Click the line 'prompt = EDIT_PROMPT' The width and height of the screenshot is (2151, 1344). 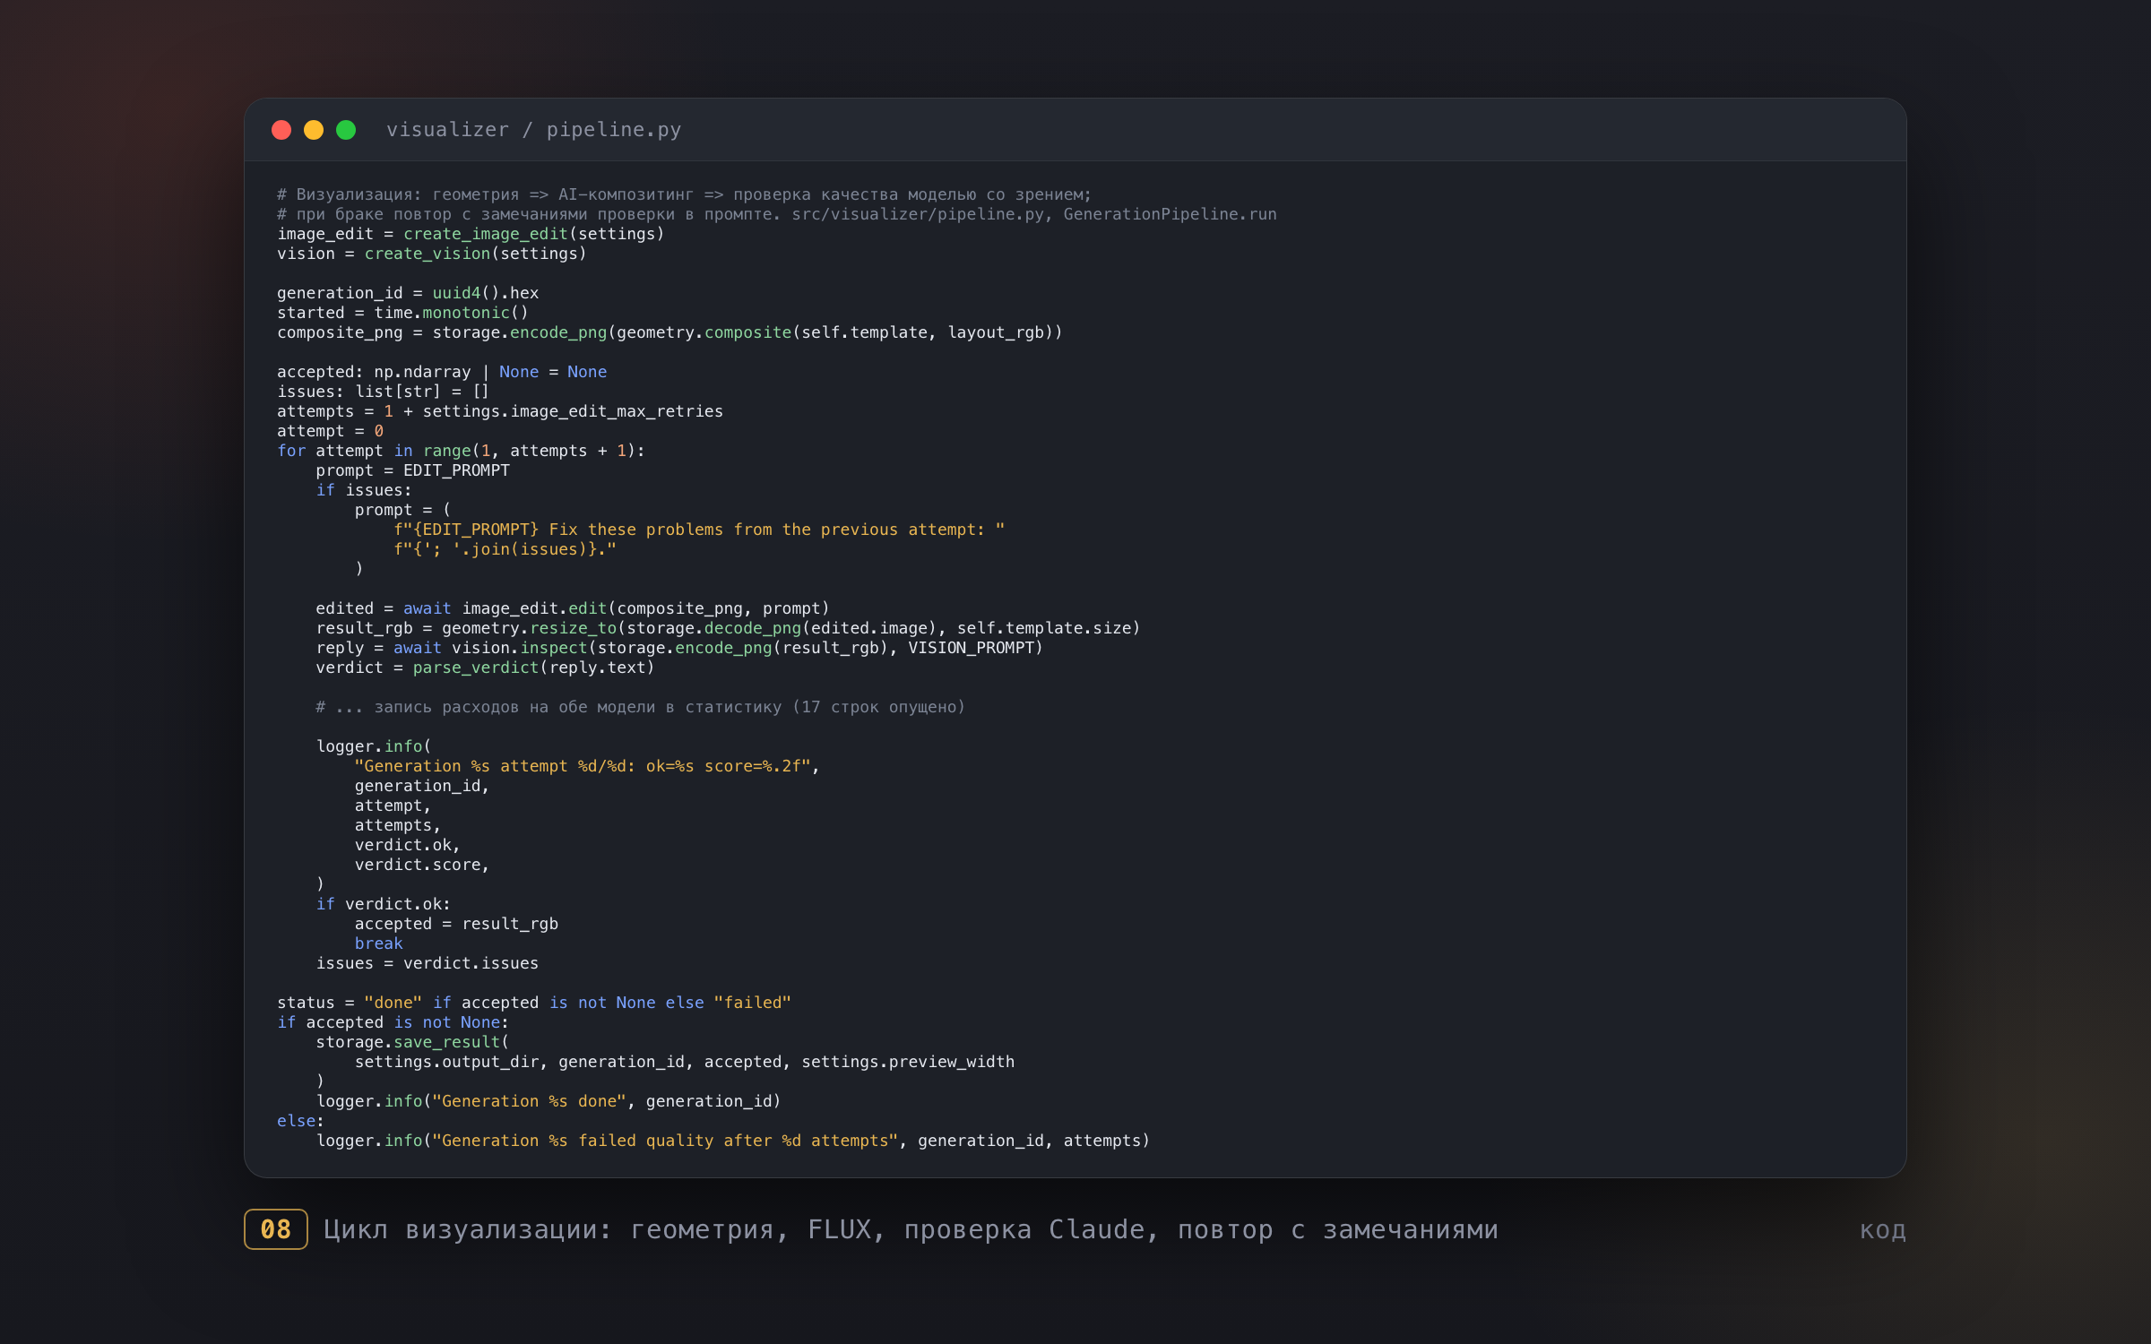[412, 470]
